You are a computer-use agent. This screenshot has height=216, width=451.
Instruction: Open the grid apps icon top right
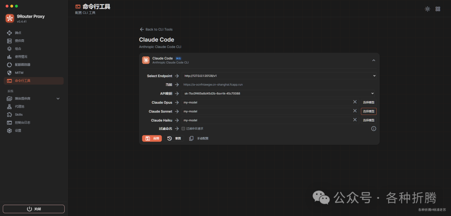[x=438, y=9]
